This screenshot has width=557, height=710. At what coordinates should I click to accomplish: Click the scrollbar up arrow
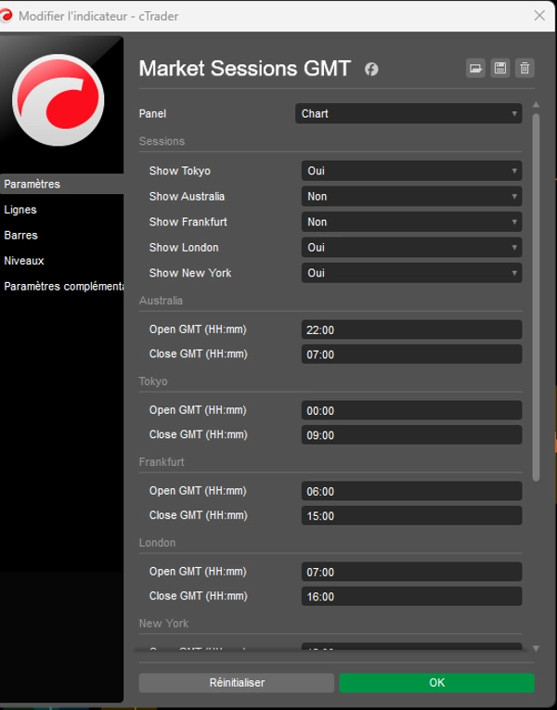[x=537, y=105]
